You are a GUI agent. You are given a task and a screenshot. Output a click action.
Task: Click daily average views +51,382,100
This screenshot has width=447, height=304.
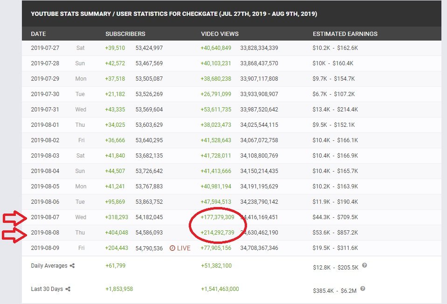[x=216, y=266]
